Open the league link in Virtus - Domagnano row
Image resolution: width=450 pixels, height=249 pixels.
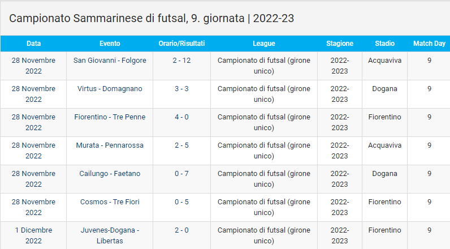[x=263, y=94]
